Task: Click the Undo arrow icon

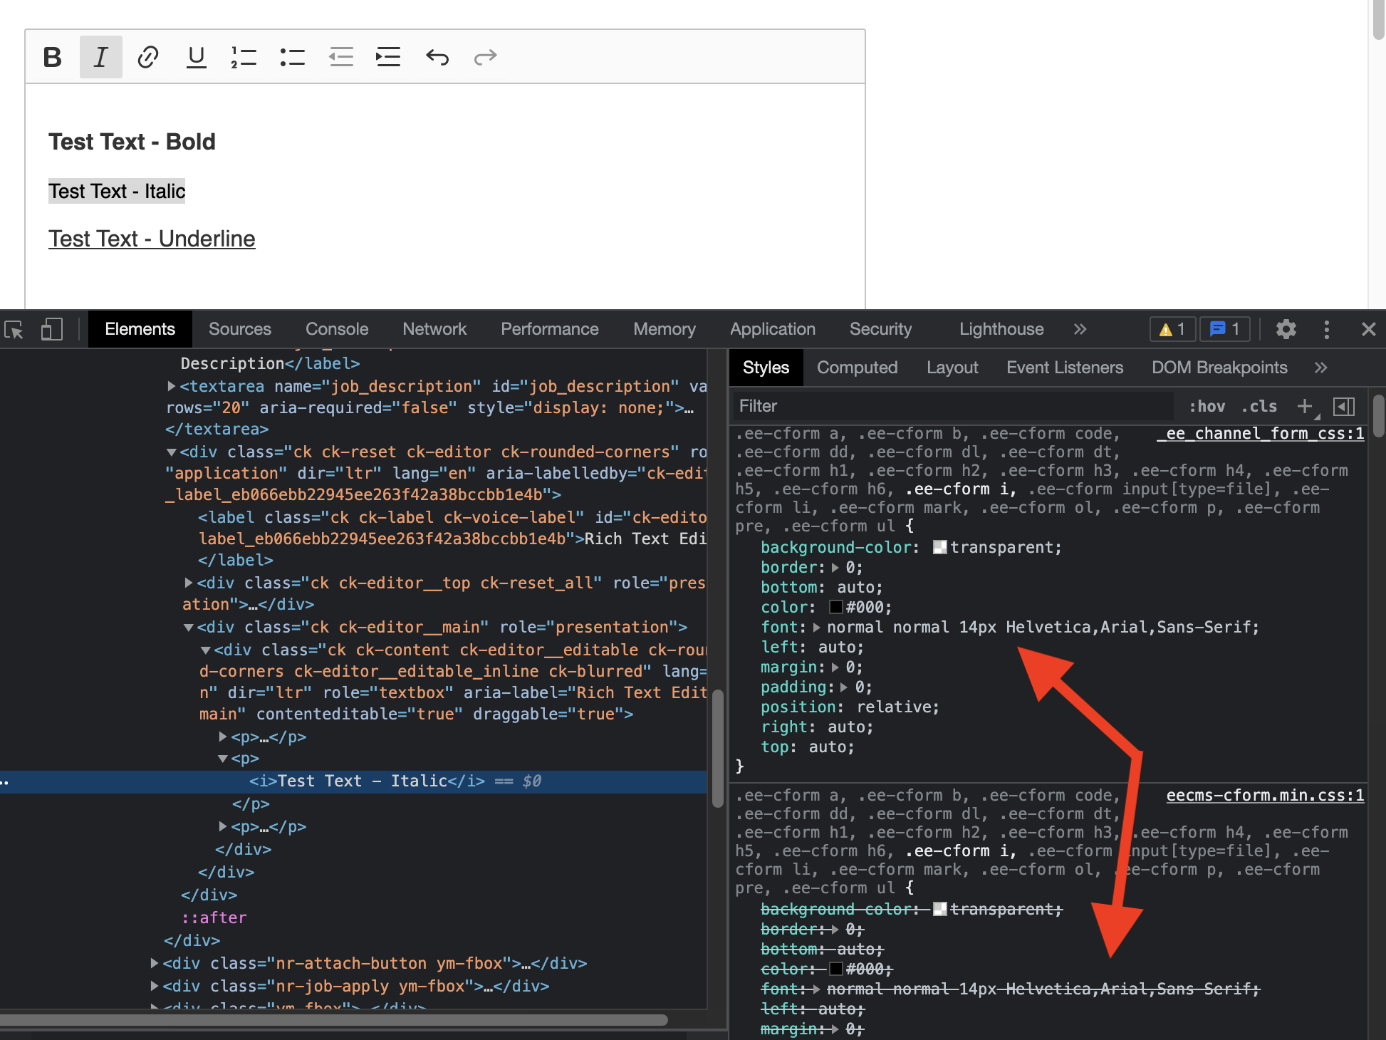Action: [437, 57]
